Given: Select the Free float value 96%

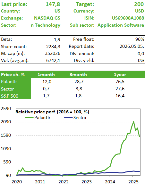Looking at the screenshot, I should (140, 39).
